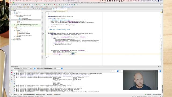Open the Version Control tool window

coord(41,95)
